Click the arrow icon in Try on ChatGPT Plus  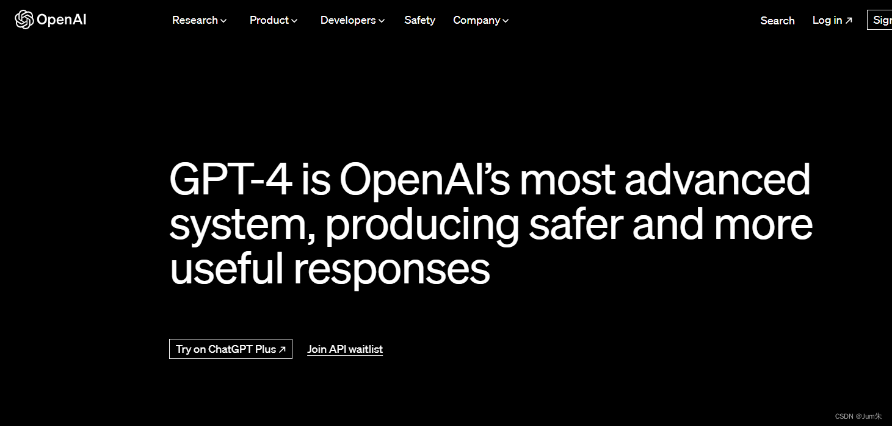(x=282, y=350)
